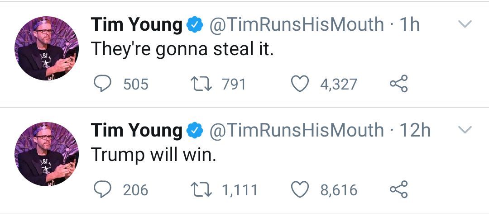Click the verified badge on the first tweet
Image resolution: width=489 pixels, height=217 pixels.
click(195, 25)
